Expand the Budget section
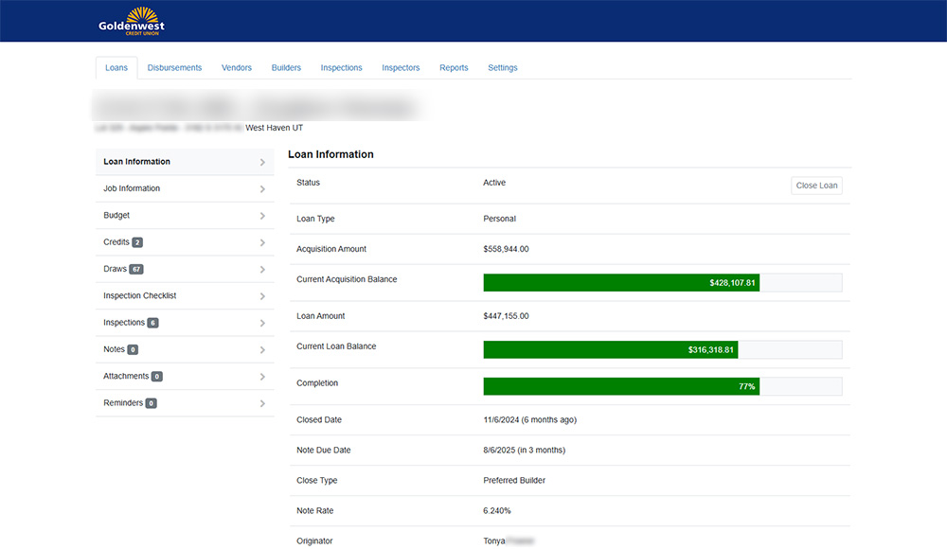This screenshot has height=549, width=947. point(185,215)
